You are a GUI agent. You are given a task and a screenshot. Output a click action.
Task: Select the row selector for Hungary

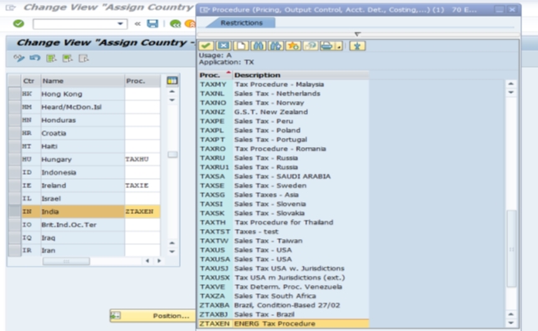pos(15,160)
